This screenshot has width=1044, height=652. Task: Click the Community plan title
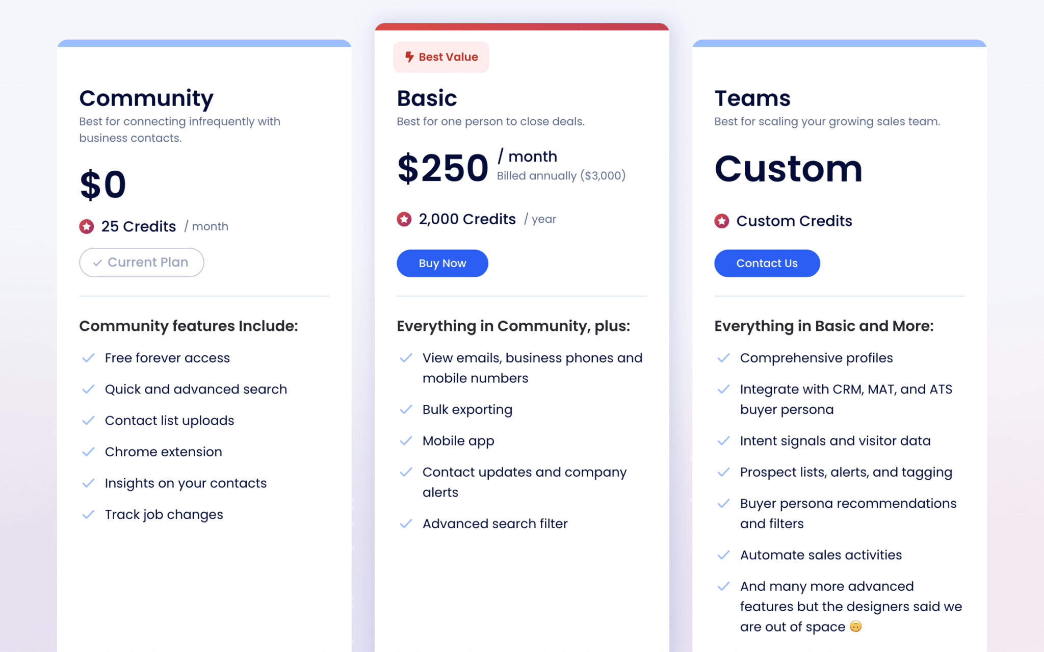pos(146,98)
